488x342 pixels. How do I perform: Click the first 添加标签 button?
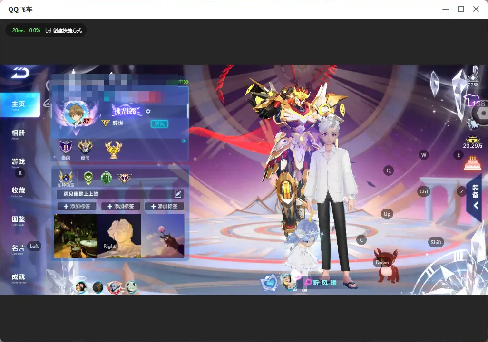(77, 207)
